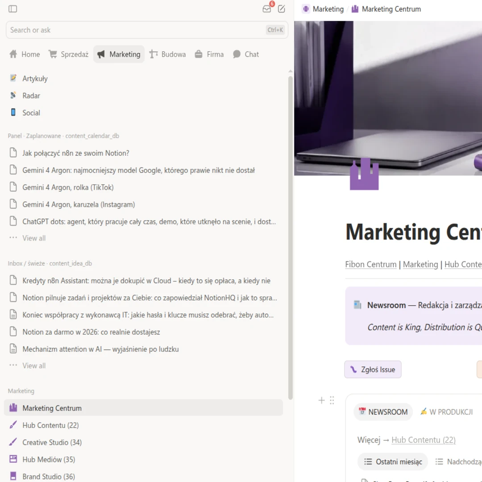Open the Chat tab
This screenshot has width=482, height=482.
pyautogui.click(x=245, y=54)
